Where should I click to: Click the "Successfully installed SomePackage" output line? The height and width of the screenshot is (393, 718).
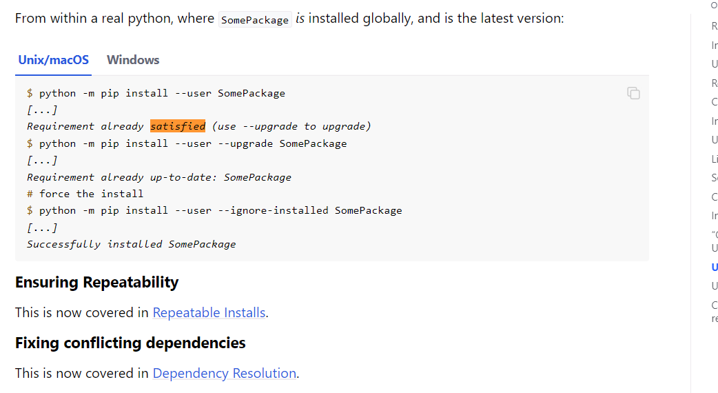click(x=131, y=244)
